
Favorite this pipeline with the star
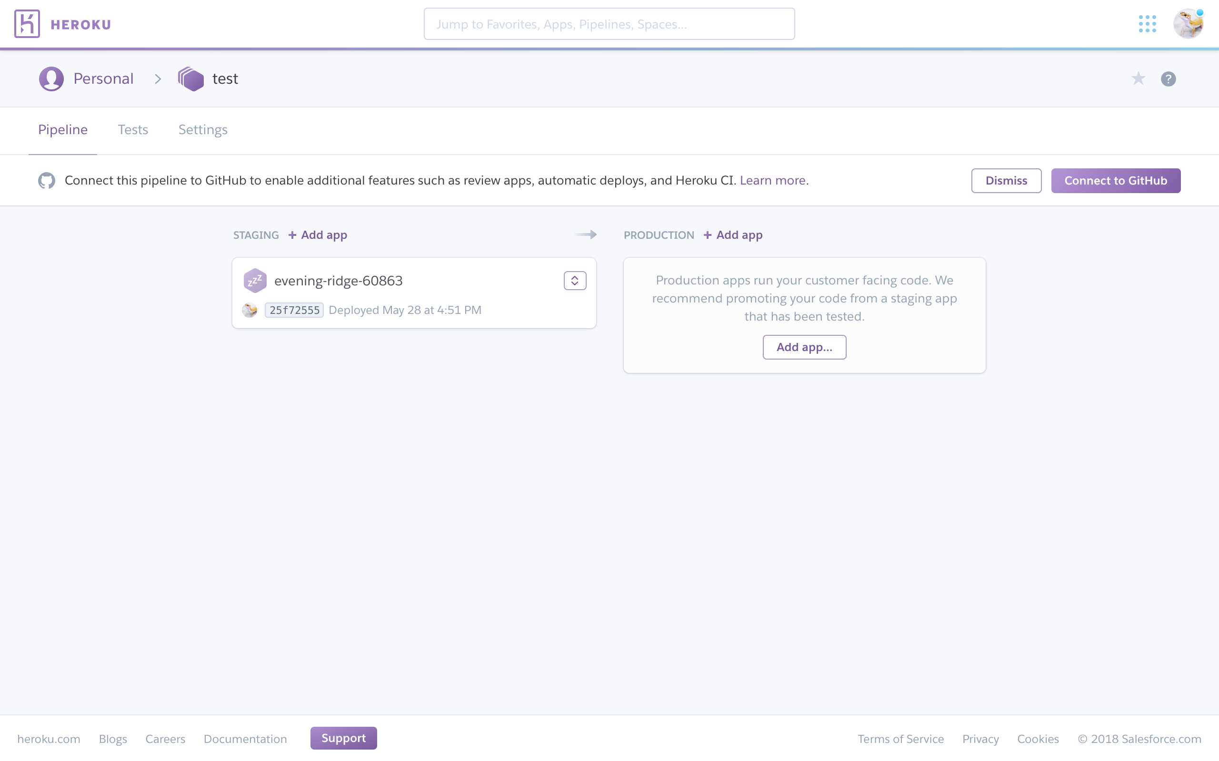(x=1138, y=78)
